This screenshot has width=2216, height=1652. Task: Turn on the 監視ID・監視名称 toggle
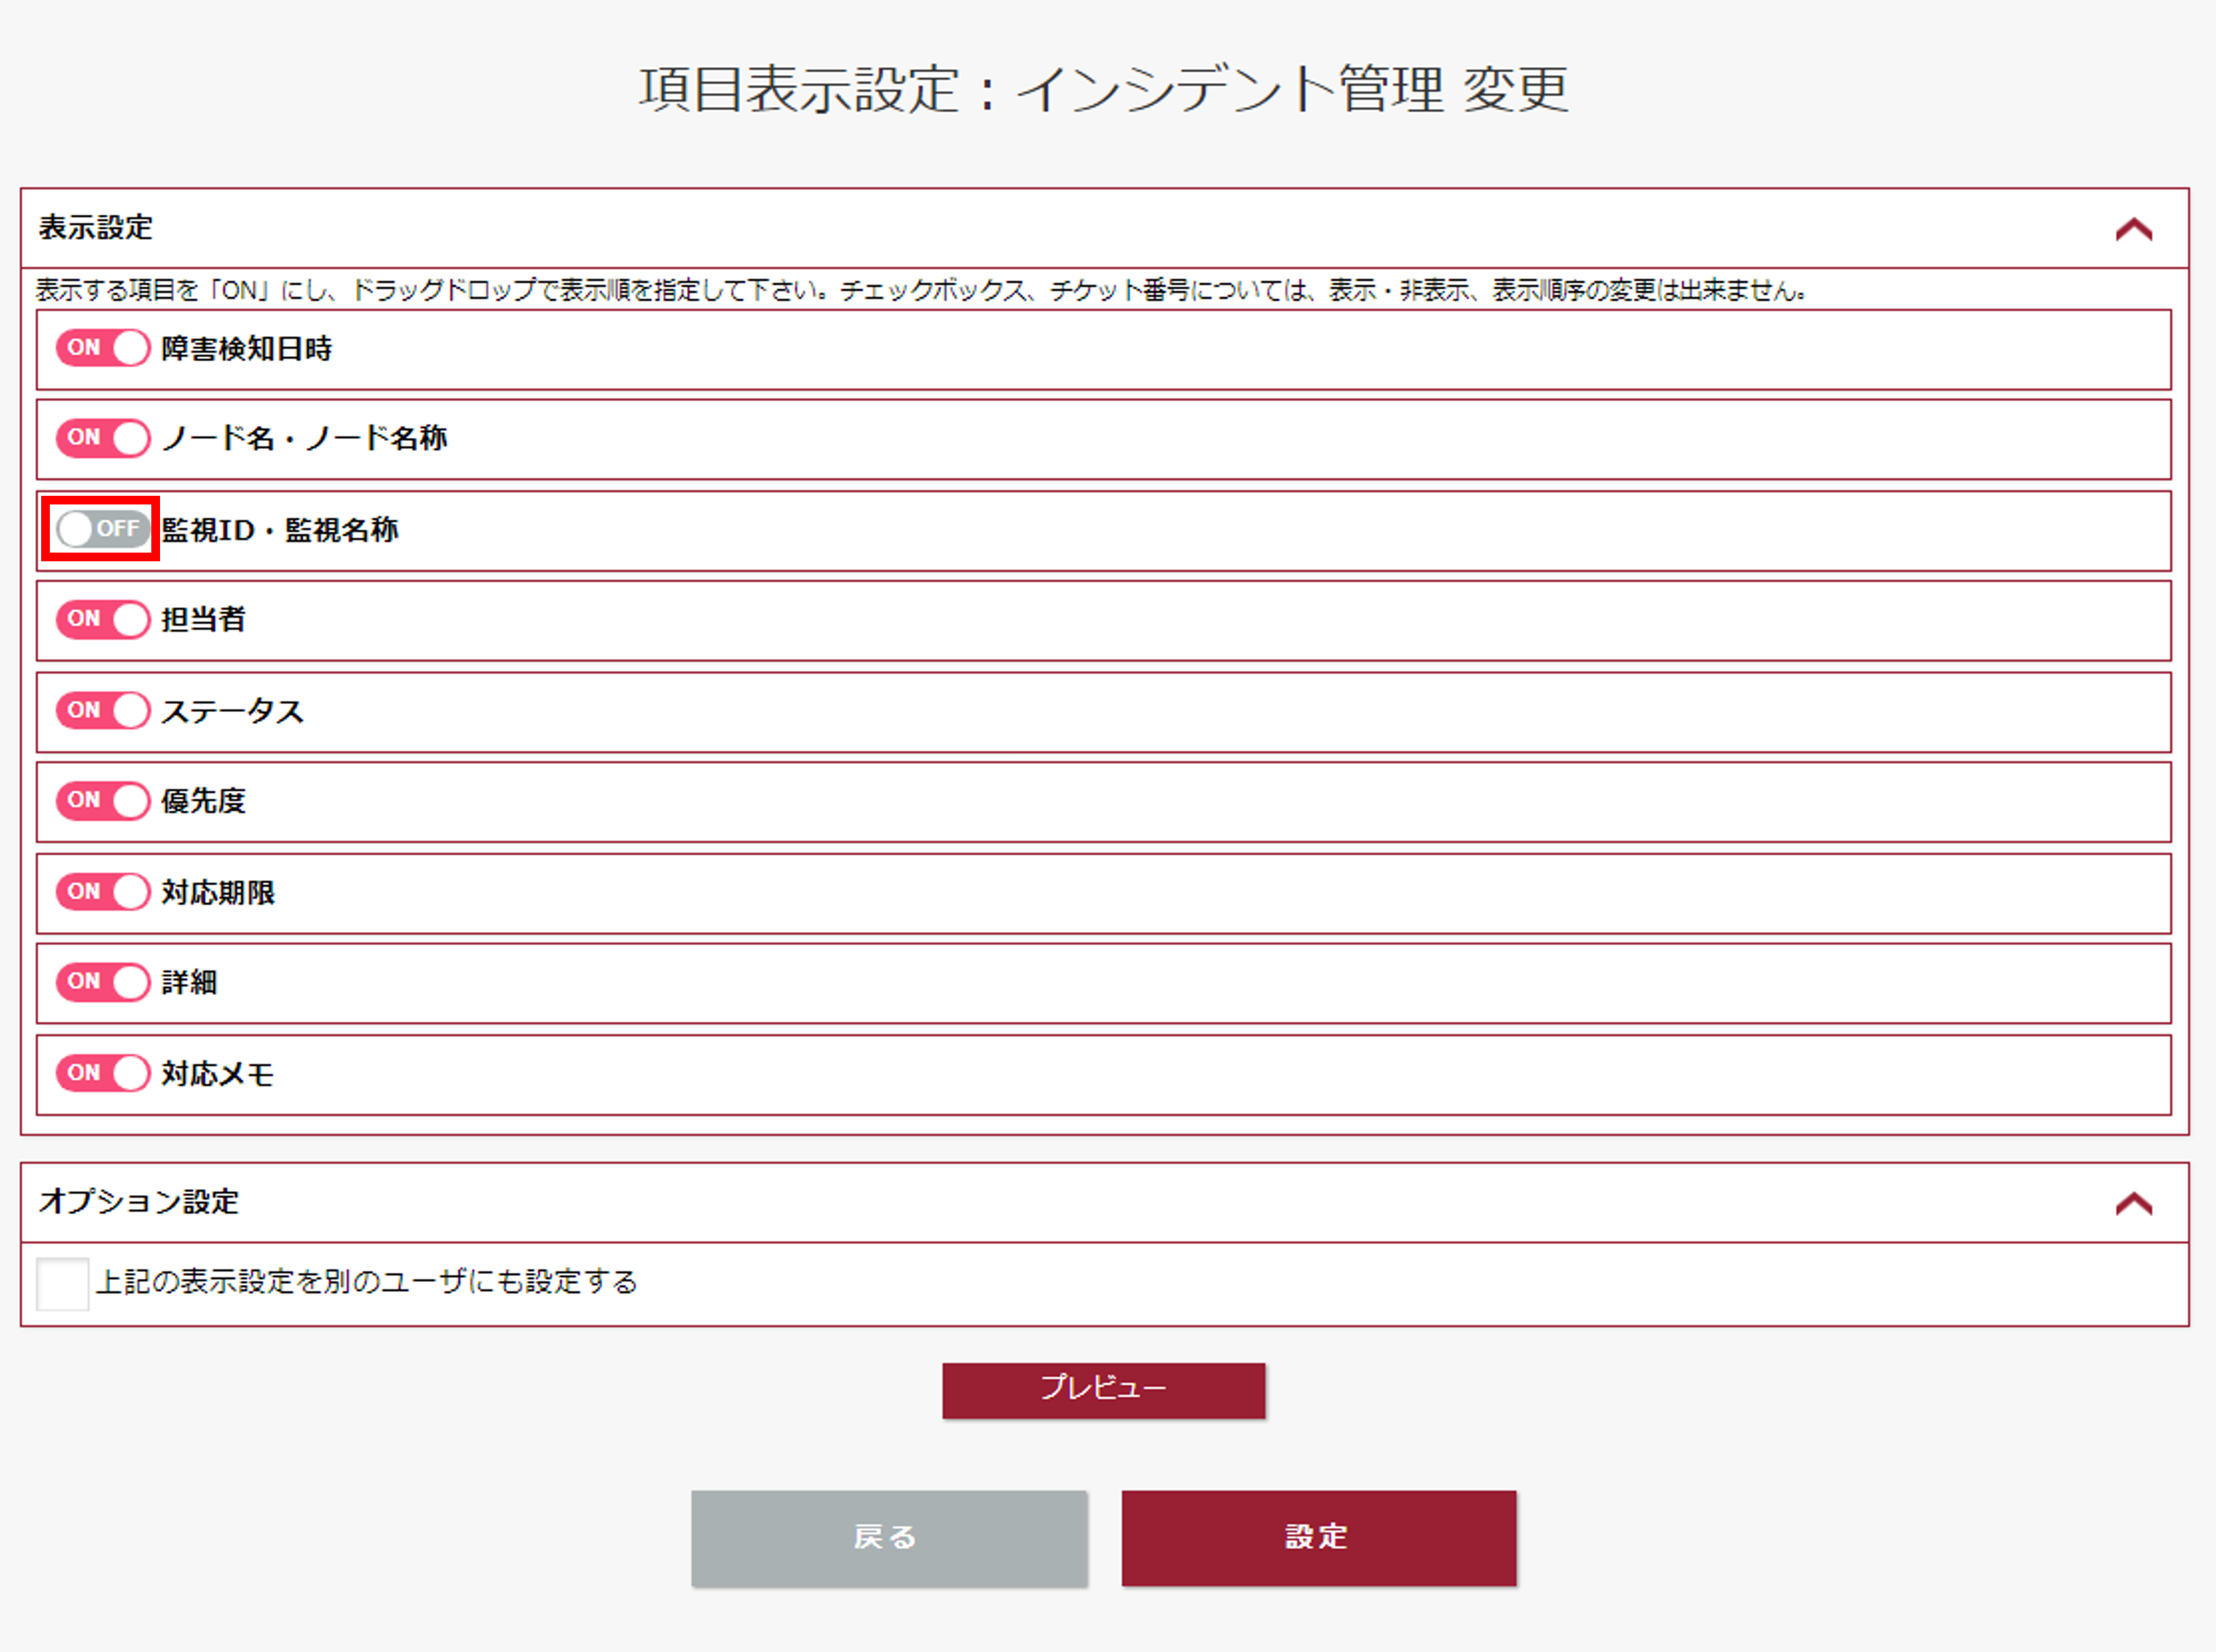click(x=103, y=529)
